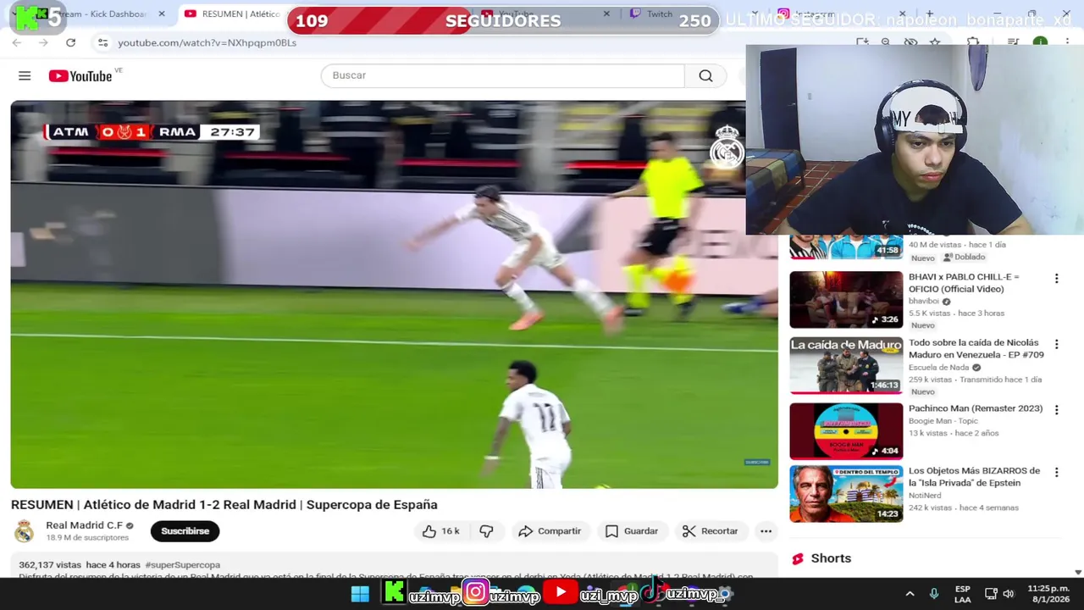Open the network icon in the system tray
1084x610 pixels.
point(990,594)
